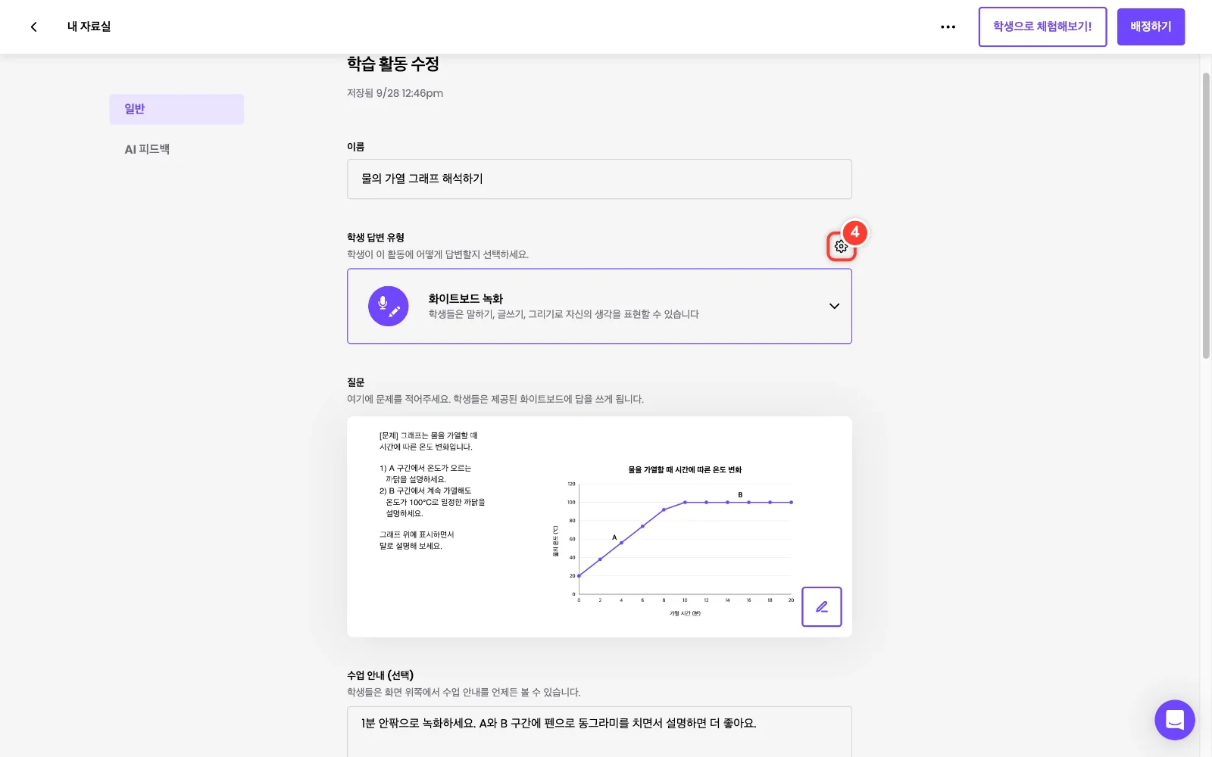Click the question graph image preview
This screenshot has height=757, width=1212.
pyautogui.click(x=599, y=526)
